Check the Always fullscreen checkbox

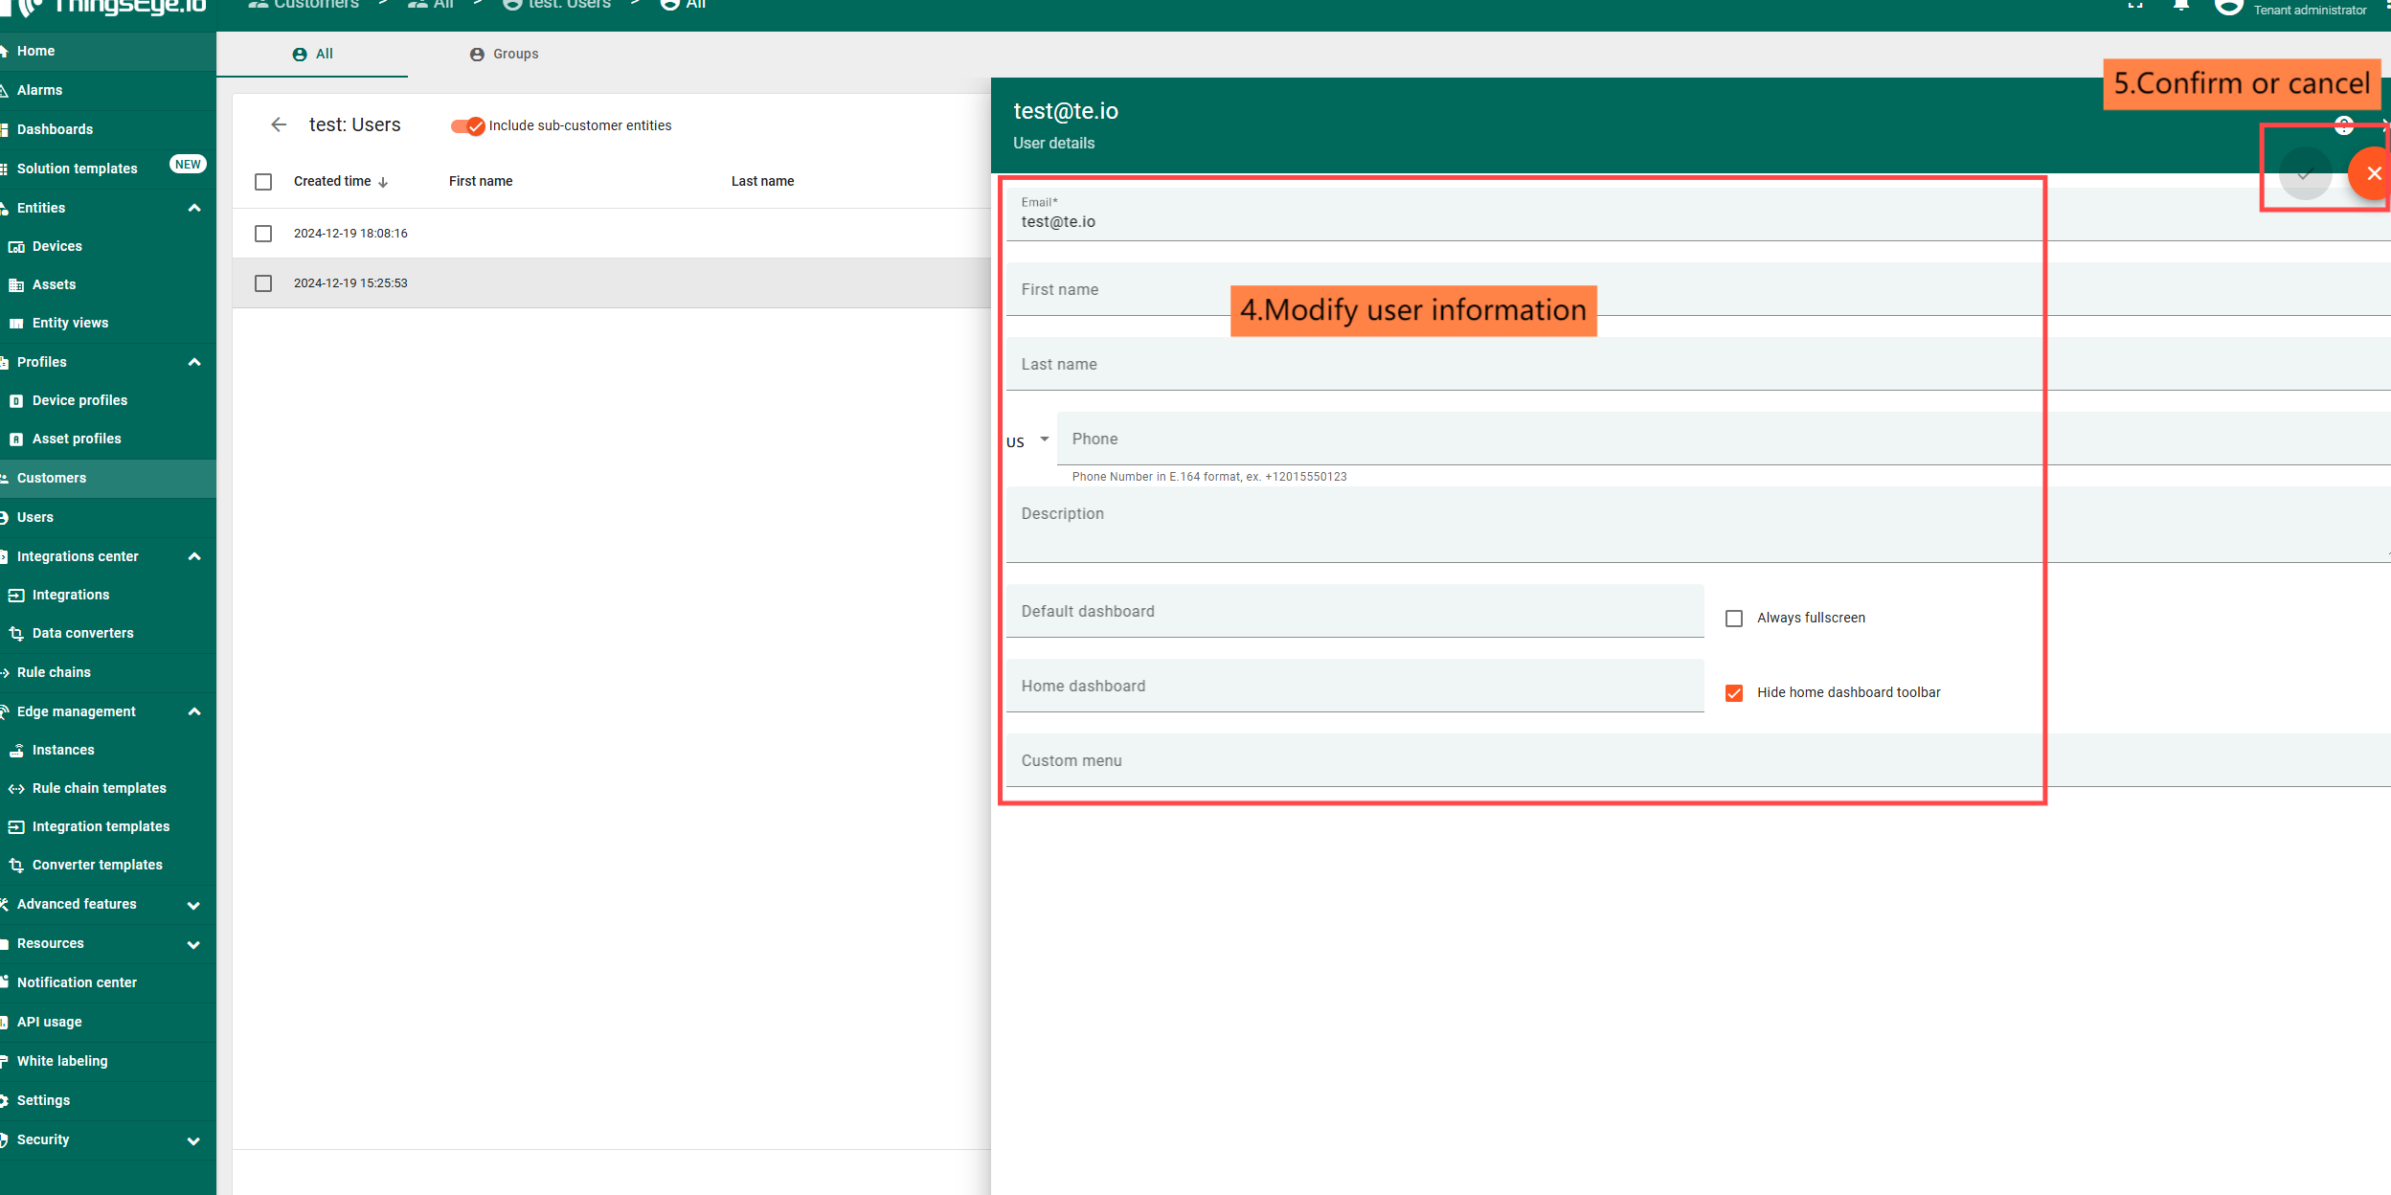click(1734, 619)
